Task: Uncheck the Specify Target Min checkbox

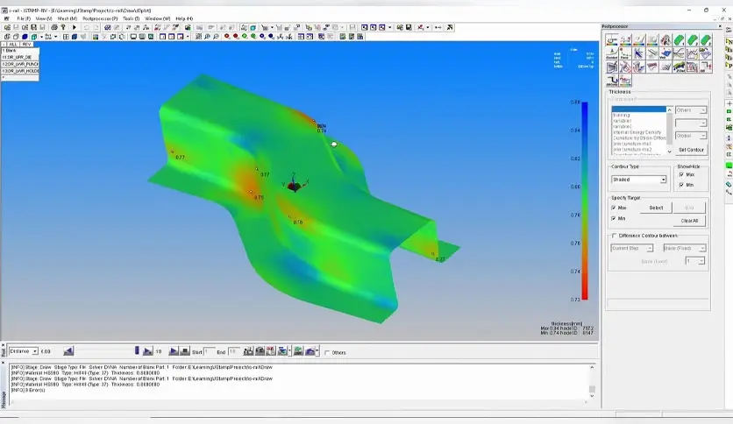Action: pyautogui.click(x=614, y=218)
